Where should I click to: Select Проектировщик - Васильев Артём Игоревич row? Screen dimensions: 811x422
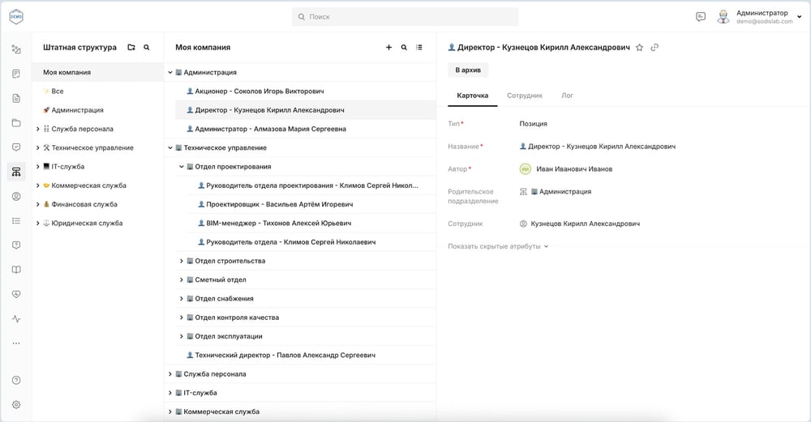coord(311,204)
